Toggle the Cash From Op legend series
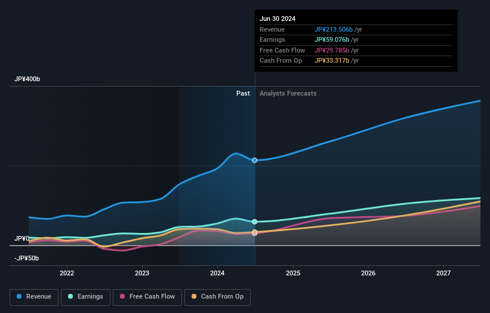Viewport: 490px width, 313px height. pyautogui.click(x=217, y=297)
